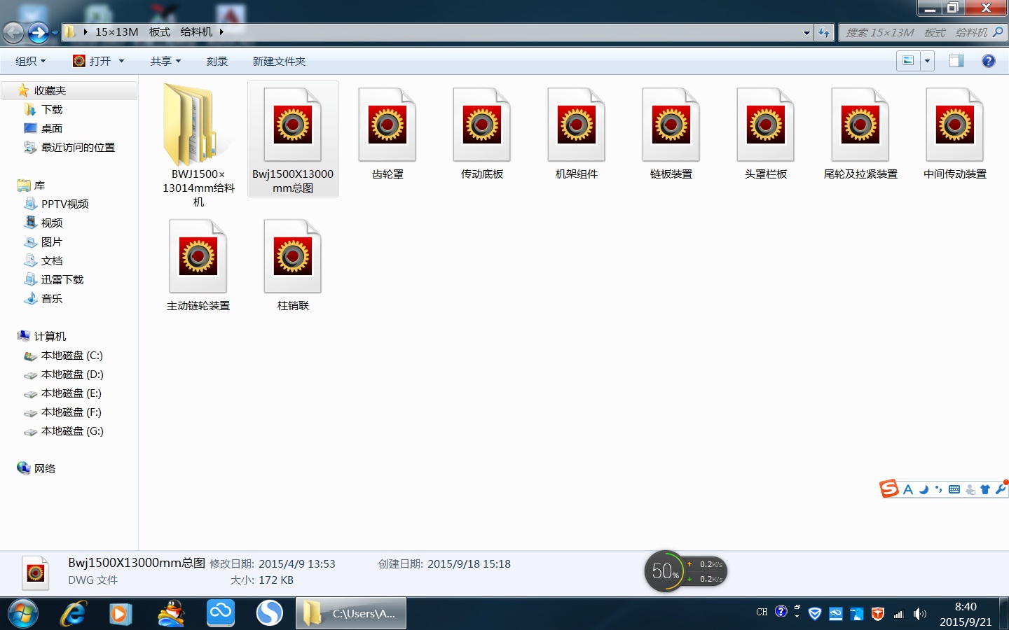
Task: Click the Sogou skin shirt icon
Action: coord(985,489)
